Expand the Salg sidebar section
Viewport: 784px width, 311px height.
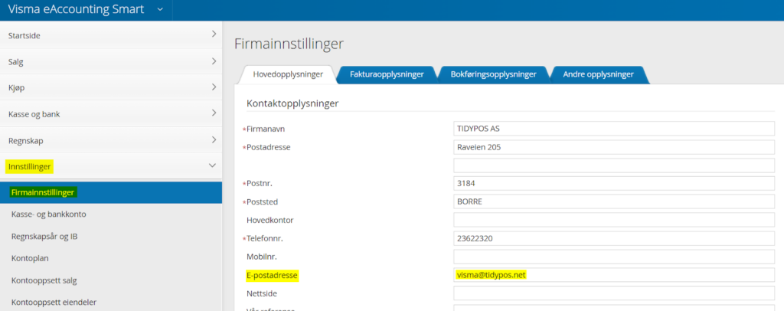tap(214, 61)
